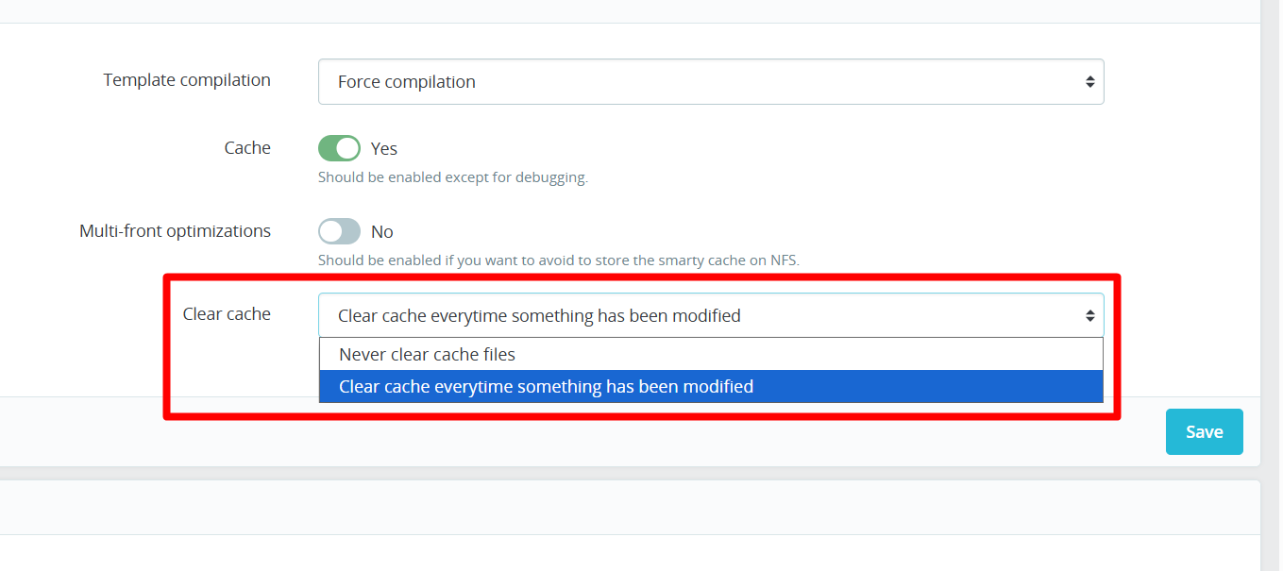This screenshot has height=571, width=1283.
Task: Click the Multi-front optimizations label
Action: [x=176, y=231]
